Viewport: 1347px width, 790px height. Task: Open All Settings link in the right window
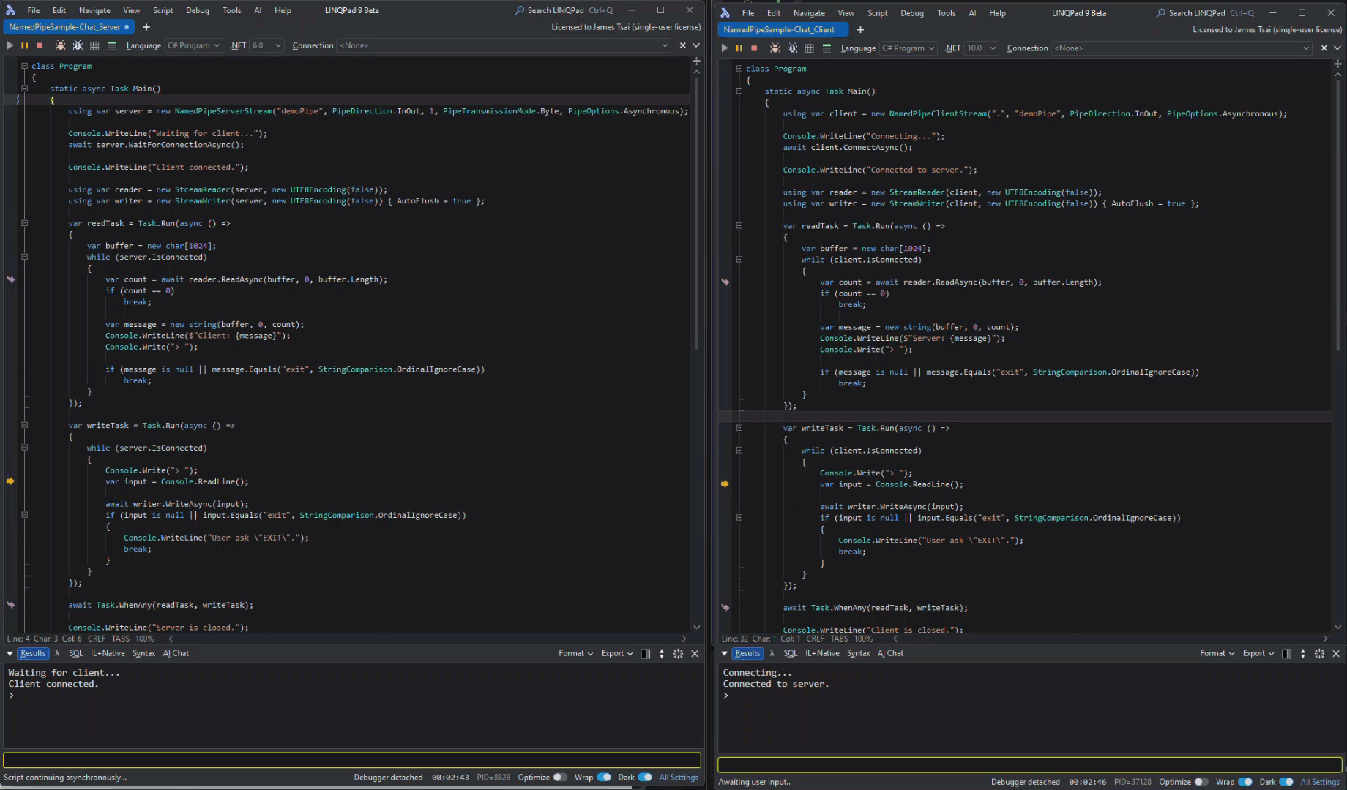1319,782
